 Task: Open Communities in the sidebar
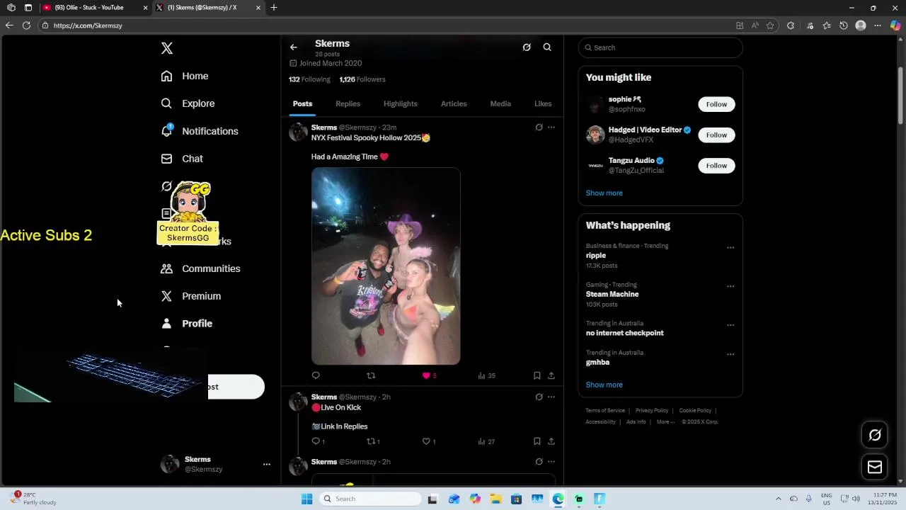[x=200, y=268]
